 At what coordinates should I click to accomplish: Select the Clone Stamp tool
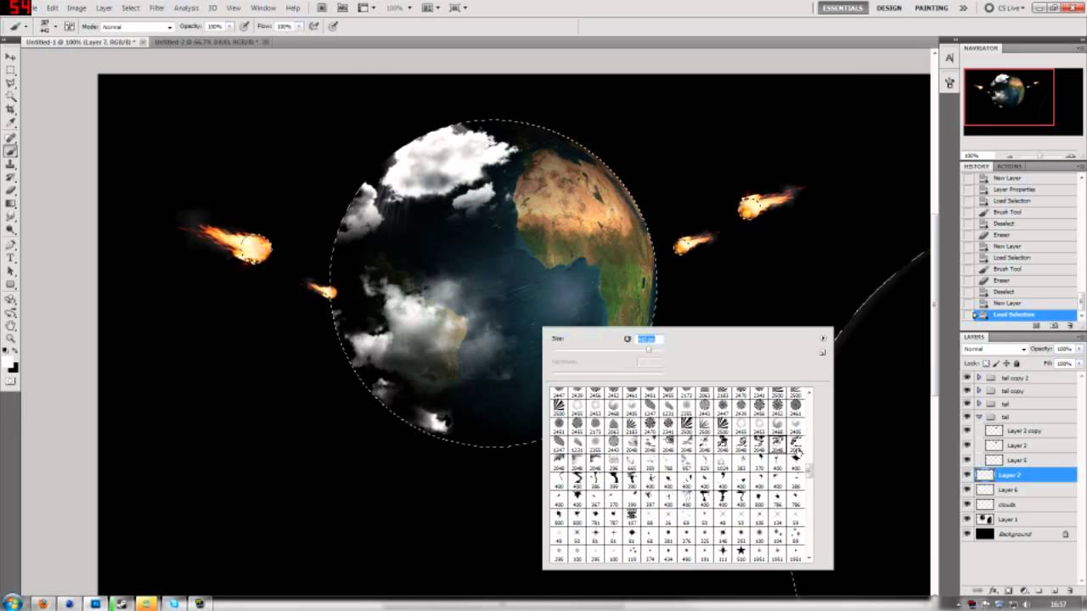[11, 164]
